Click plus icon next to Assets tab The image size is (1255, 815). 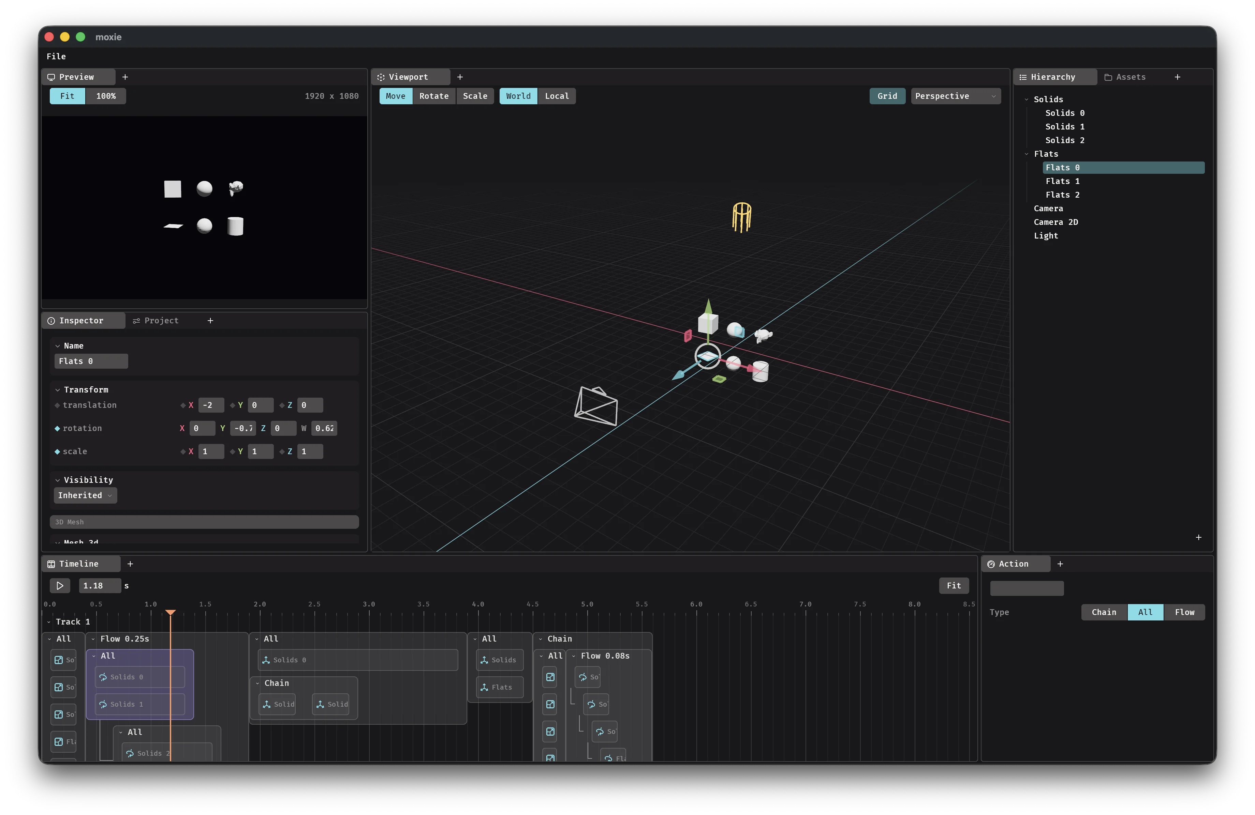point(1178,77)
